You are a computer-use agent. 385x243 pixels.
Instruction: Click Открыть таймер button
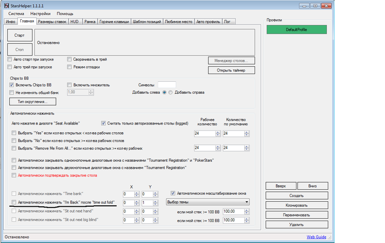click(232, 70)
